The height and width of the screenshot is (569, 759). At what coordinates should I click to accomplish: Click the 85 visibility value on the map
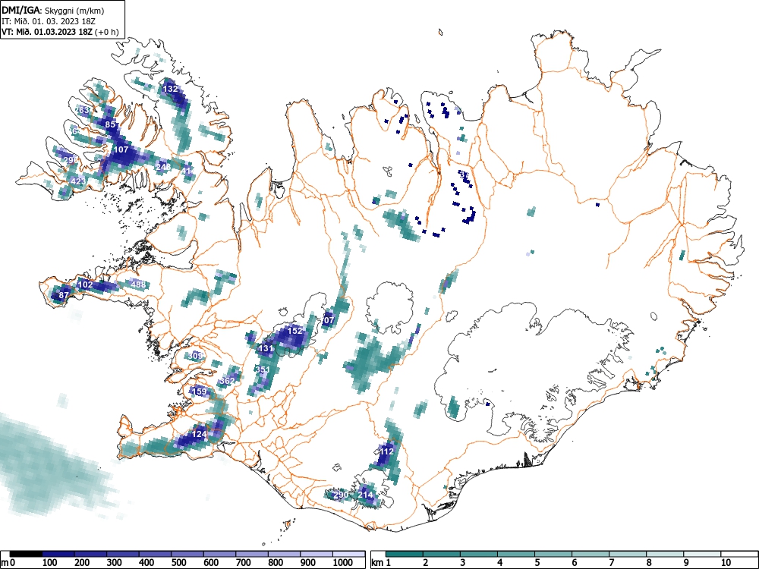[110, 125]
